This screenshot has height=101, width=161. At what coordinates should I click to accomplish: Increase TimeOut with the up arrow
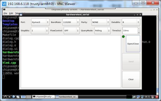pos(139,29)
